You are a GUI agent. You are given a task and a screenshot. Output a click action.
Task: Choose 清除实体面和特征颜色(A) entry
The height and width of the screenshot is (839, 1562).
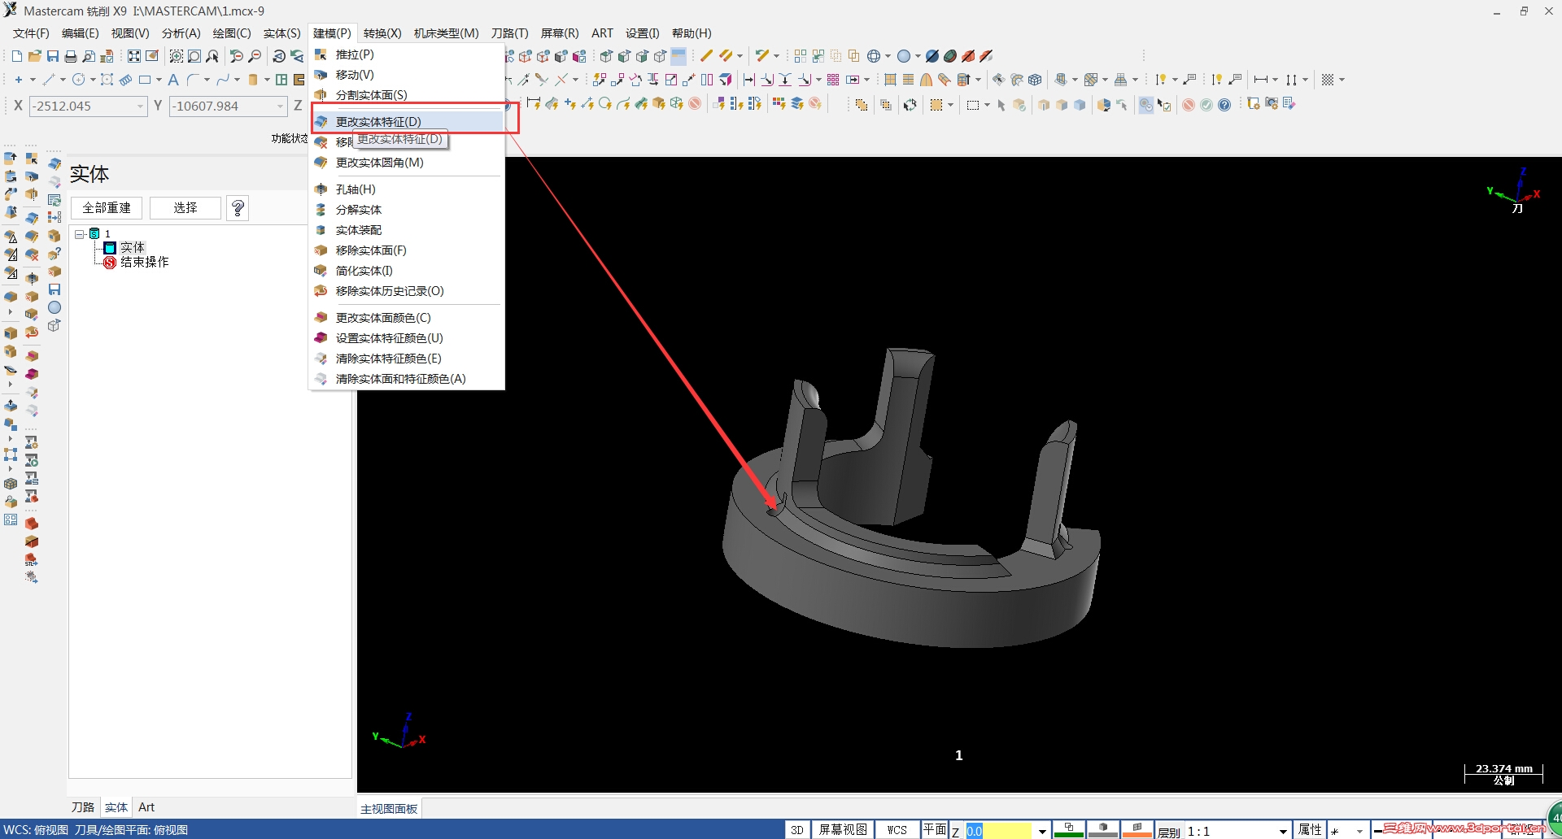[x=407, y=379]
